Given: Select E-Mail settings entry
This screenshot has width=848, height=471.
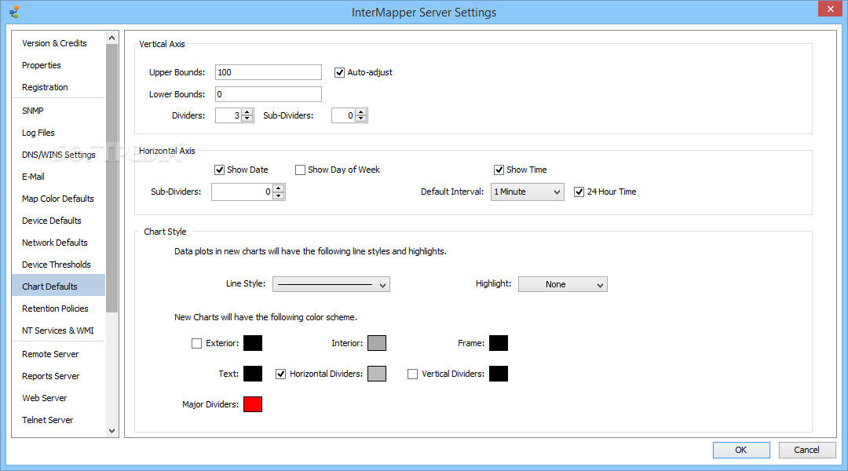Looking at the screenshot, I should (x=33, y=177).
